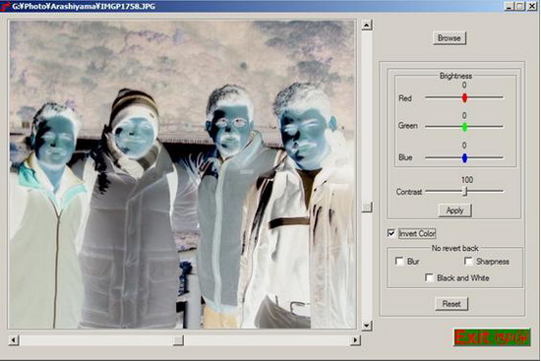Screen dimensions: 541x361
Task: Click the Green brightness slider handle
Action: 464,127
